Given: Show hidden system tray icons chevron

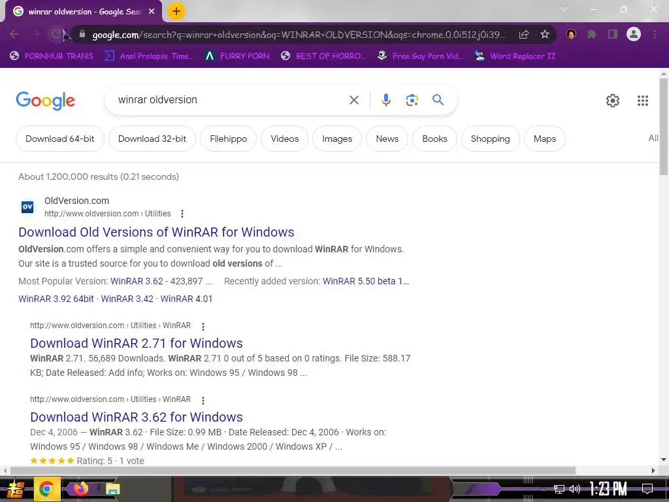Looking at the screenshot, I should pos(543,489).
